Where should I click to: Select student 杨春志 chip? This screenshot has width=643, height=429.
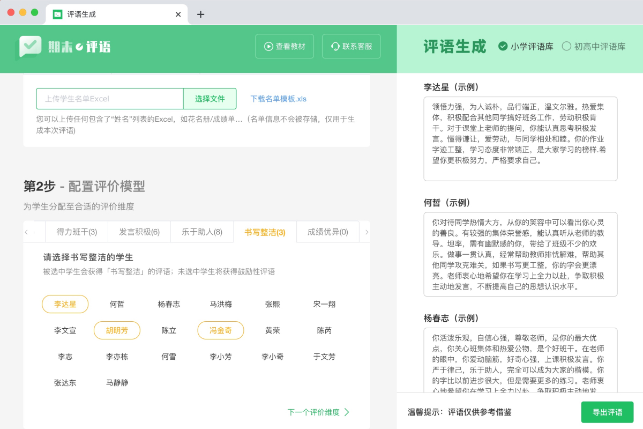(x=169, y=304)
